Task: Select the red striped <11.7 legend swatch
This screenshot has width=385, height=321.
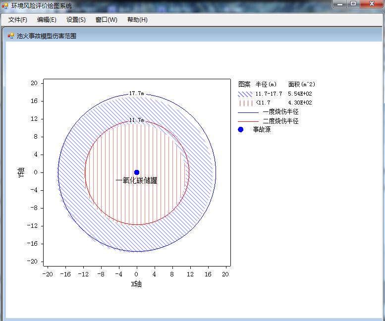Action: coord(246,103)
